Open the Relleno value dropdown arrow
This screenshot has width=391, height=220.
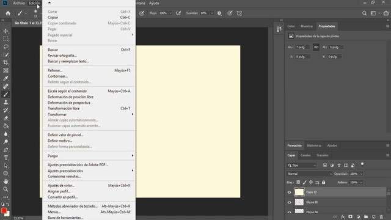click(x=361, y=182)
